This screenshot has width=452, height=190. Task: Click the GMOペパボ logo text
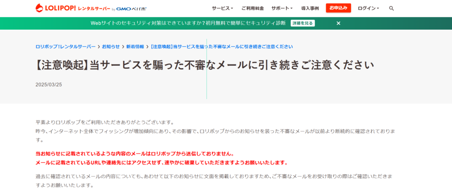[131, 9]
